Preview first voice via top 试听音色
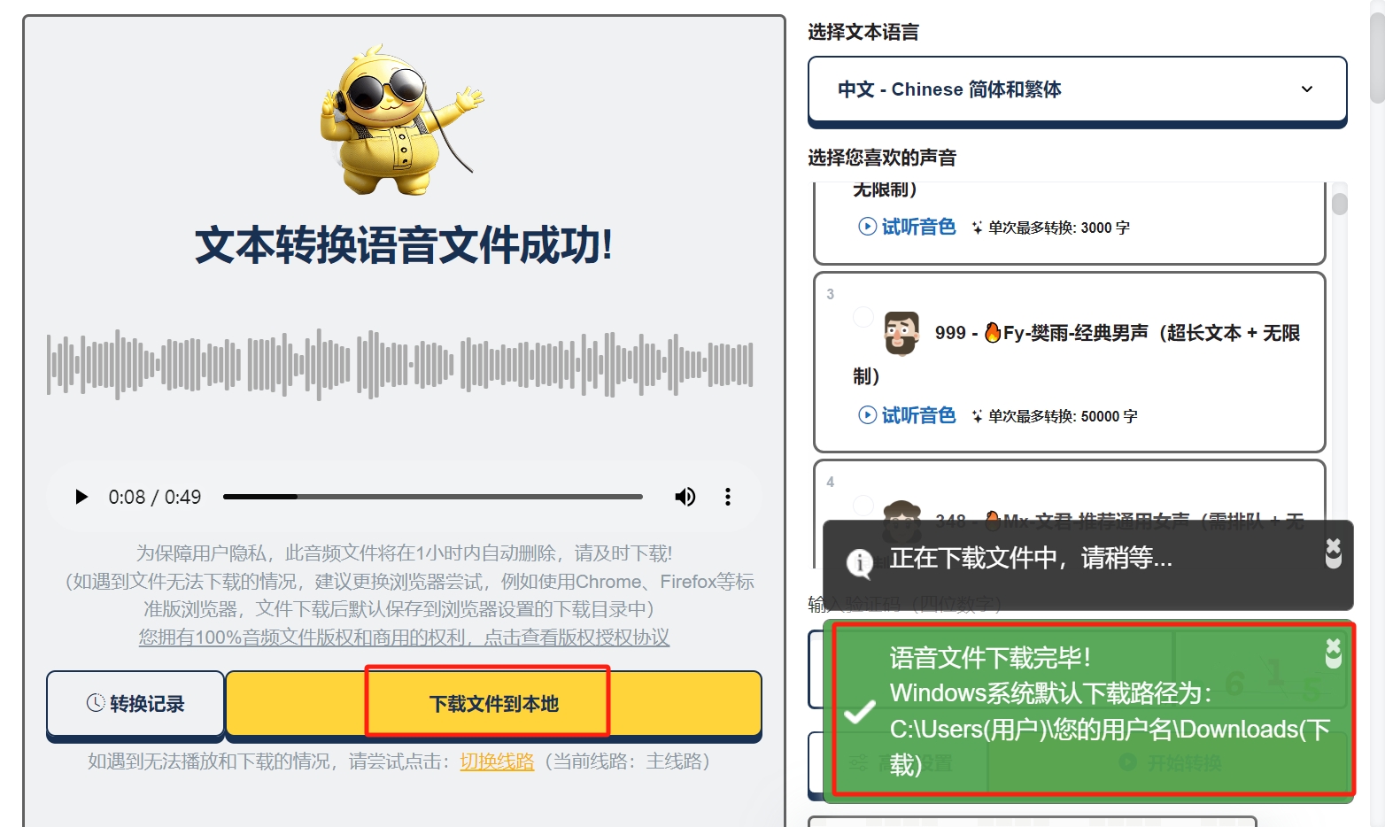Viewport: 1385px width, 827px height. (x=907, y=227)
